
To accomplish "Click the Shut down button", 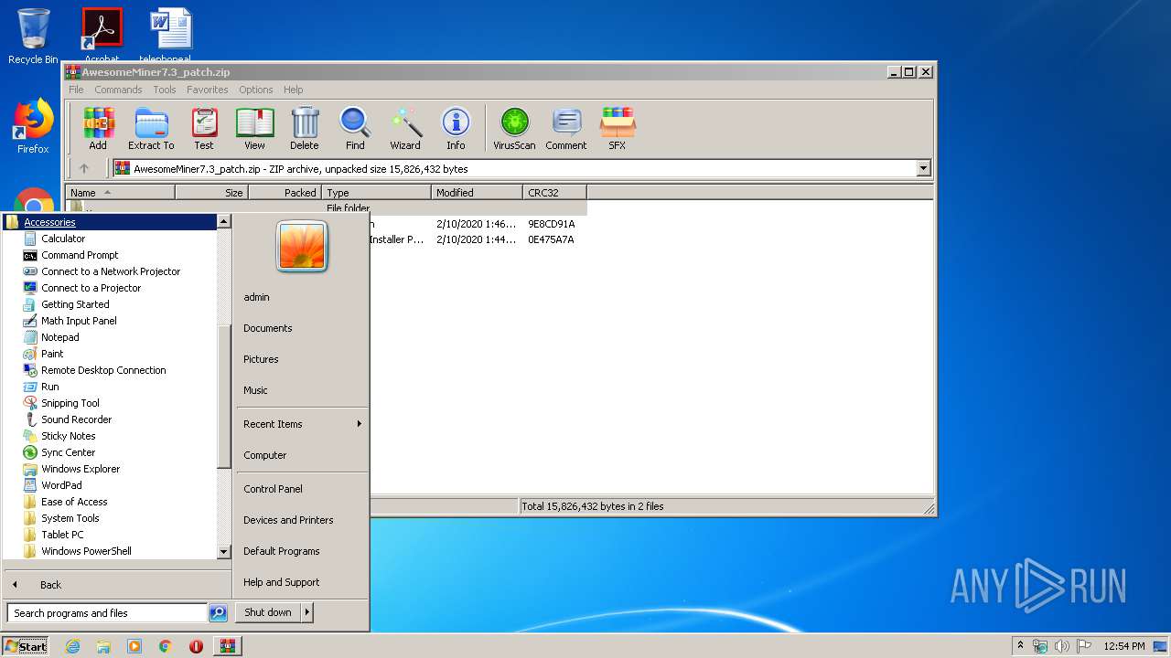I will [x=268, y=612].
